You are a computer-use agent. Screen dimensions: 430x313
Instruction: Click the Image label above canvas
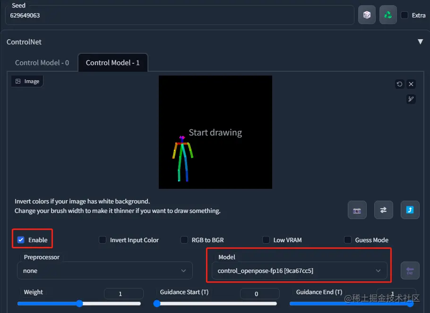pos(27,81)
